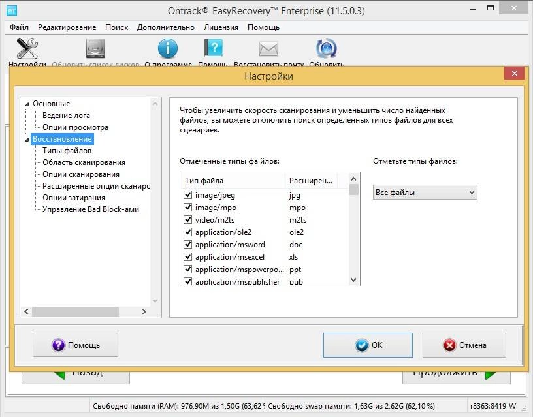Open the Поиск menu
Viewport: 533px width, 417px height.
pyautogui.click(x=116, y=27)
